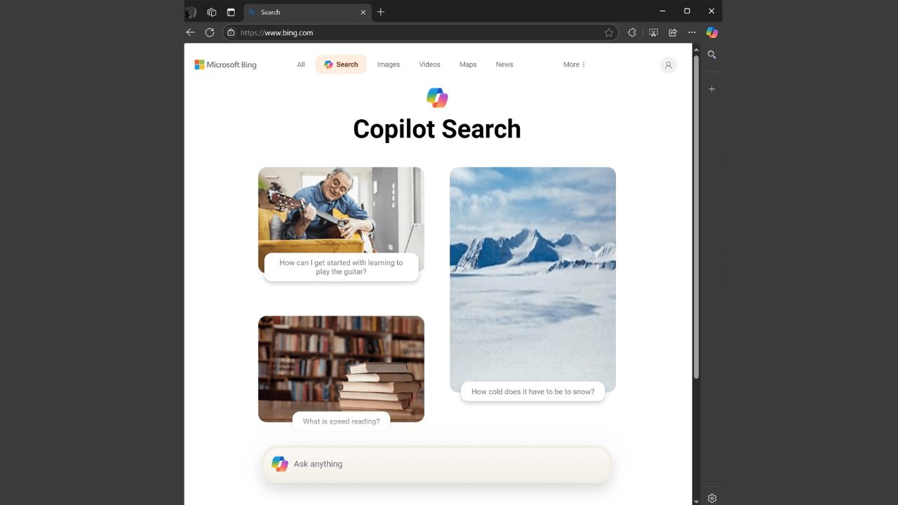Click inside the Ask anything input box
The width and height of the screenshot is (898, 505).
[436, 464]
